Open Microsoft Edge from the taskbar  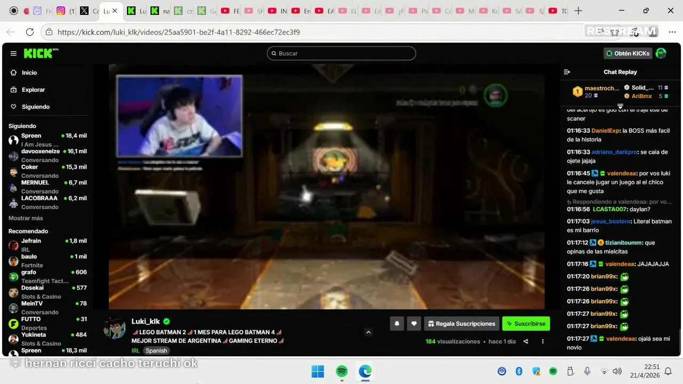pyautogui.click(x=365, y=371)
